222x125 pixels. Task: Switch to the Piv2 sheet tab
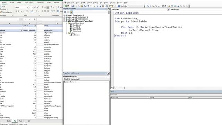(x=20, y=121)
